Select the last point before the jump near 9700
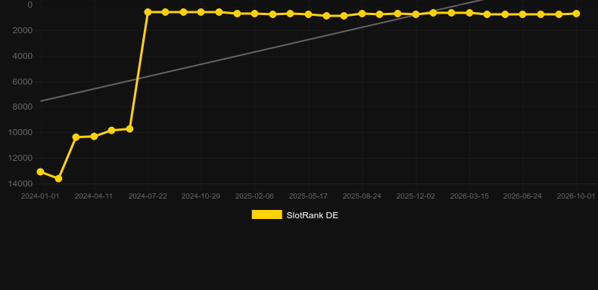598x290 pixels. click(x=129, y=129)
